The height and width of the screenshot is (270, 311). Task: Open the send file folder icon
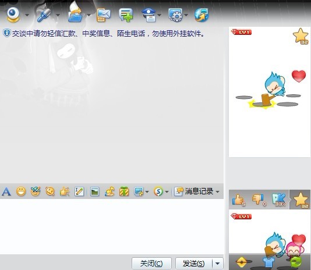tap(75, 15)
